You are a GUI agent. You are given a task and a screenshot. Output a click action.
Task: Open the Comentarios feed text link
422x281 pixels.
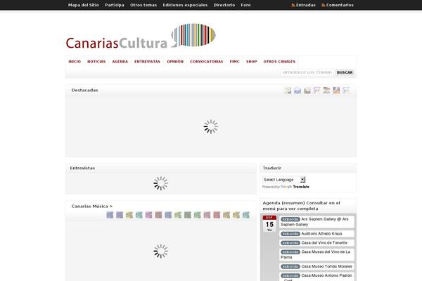(340, 5)
